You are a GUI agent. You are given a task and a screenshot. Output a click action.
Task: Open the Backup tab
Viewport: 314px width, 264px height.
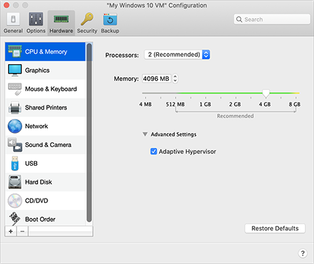(x=110, y=23)
